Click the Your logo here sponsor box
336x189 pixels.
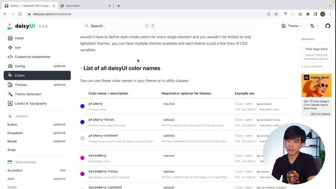[x=316, y=54]
